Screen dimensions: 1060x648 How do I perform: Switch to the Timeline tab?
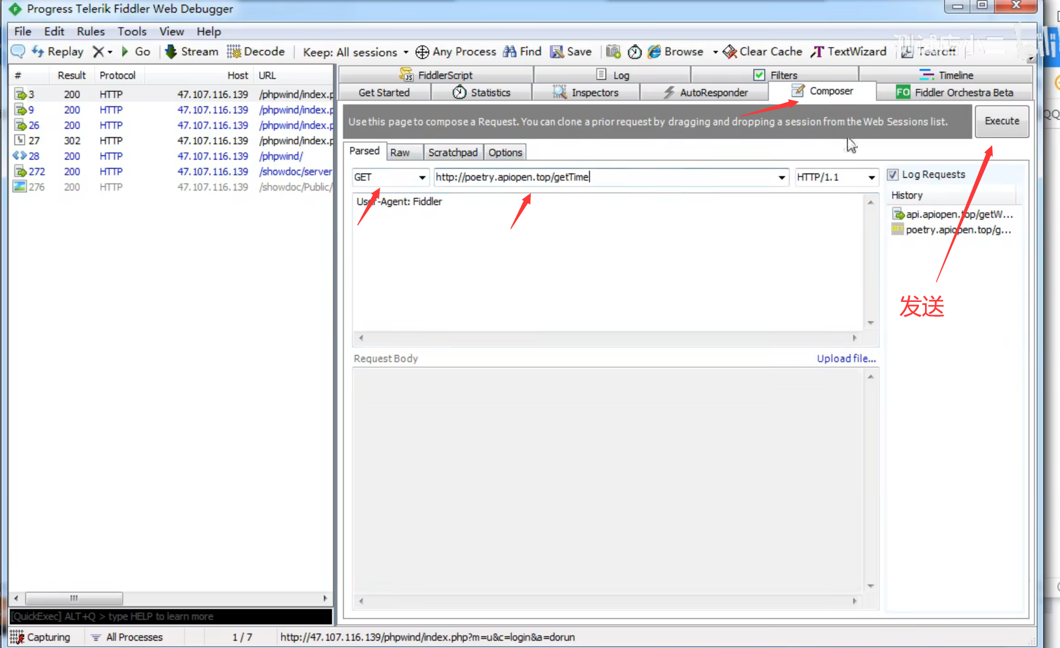(946, 75)
